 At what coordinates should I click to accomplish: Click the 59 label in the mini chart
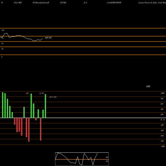107,161
